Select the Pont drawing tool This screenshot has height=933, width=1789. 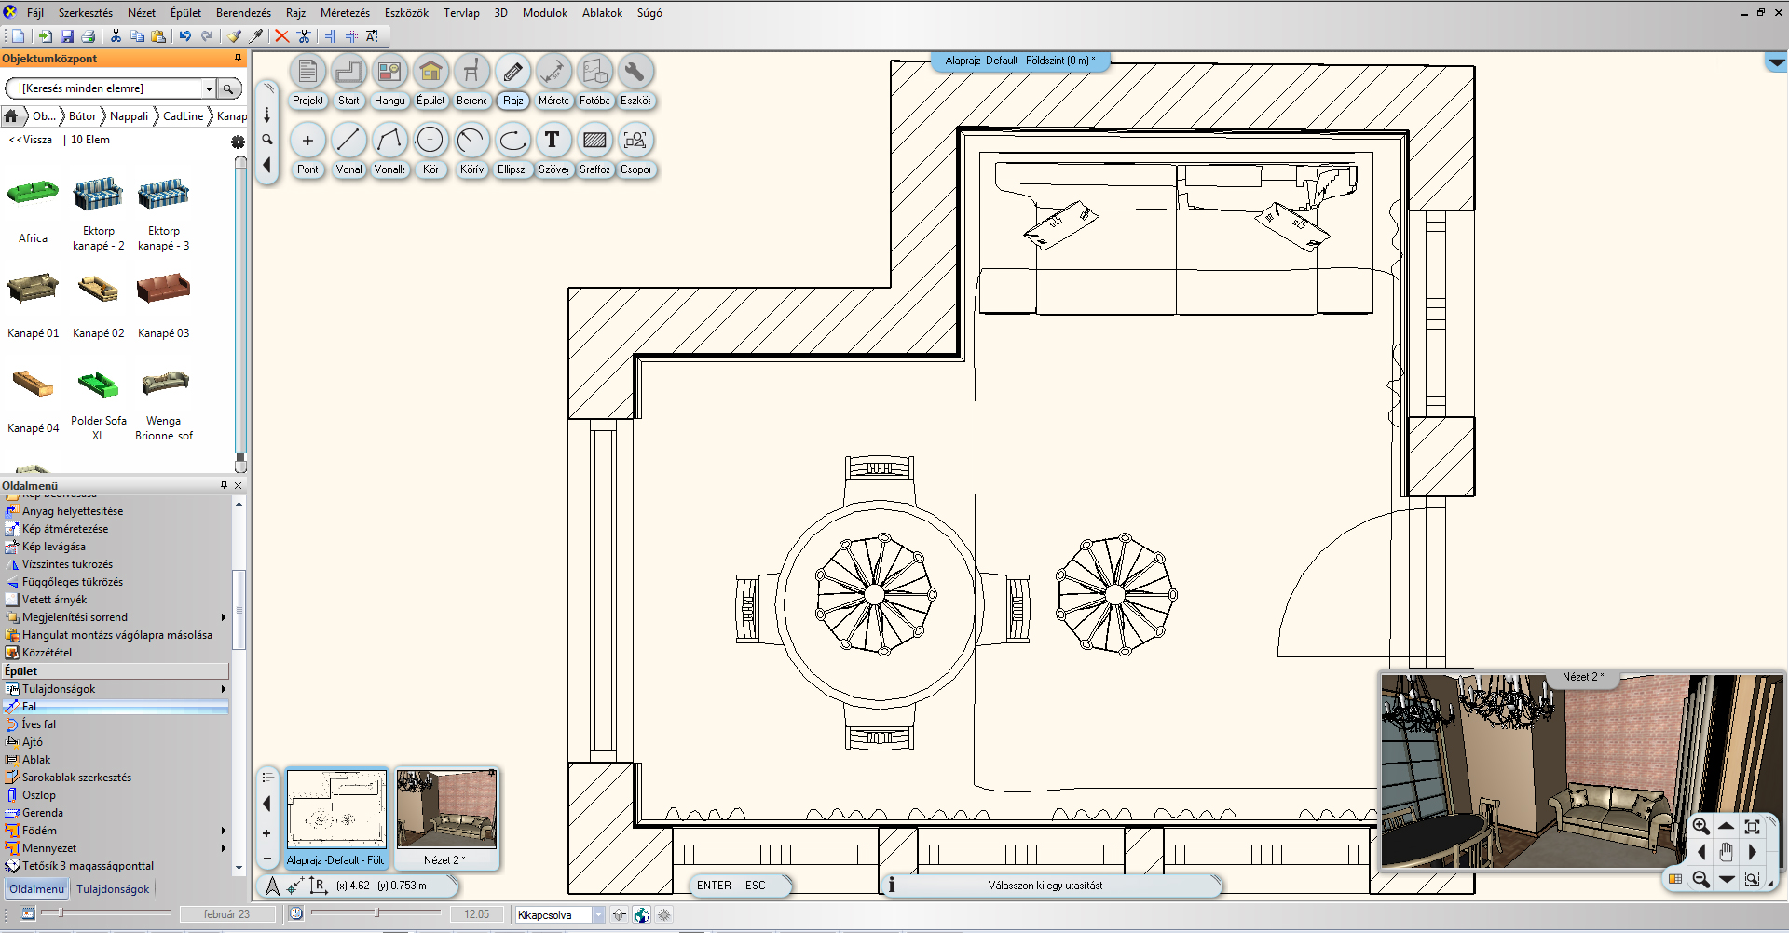(x=307, y=141)
